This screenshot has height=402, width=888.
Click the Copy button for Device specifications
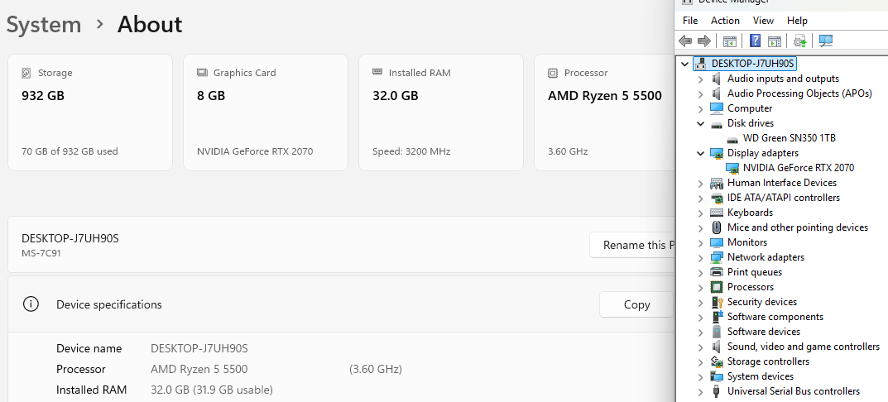click(636, 304)
